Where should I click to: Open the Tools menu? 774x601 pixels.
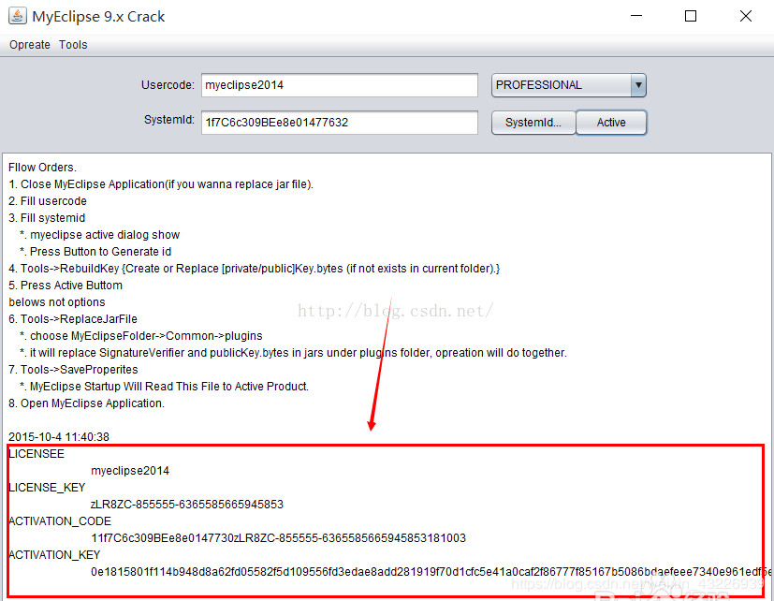click(73, 44)
